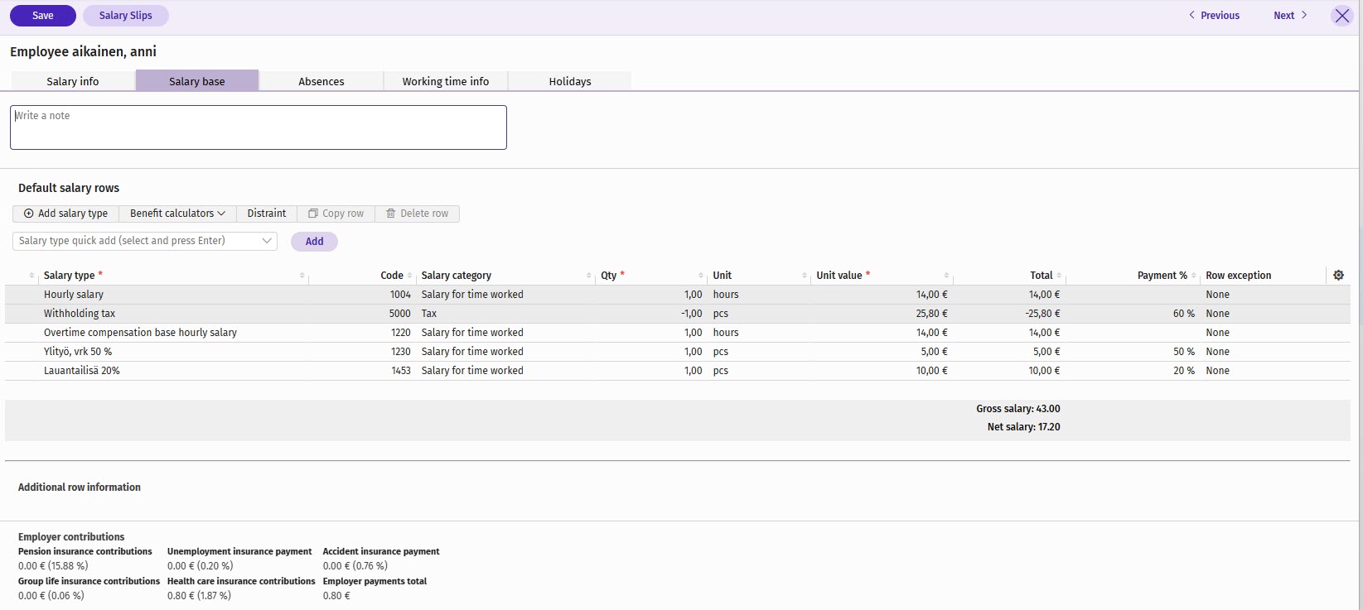Select the Withholding tax row
1363x610 pixels.
[677, 314]
